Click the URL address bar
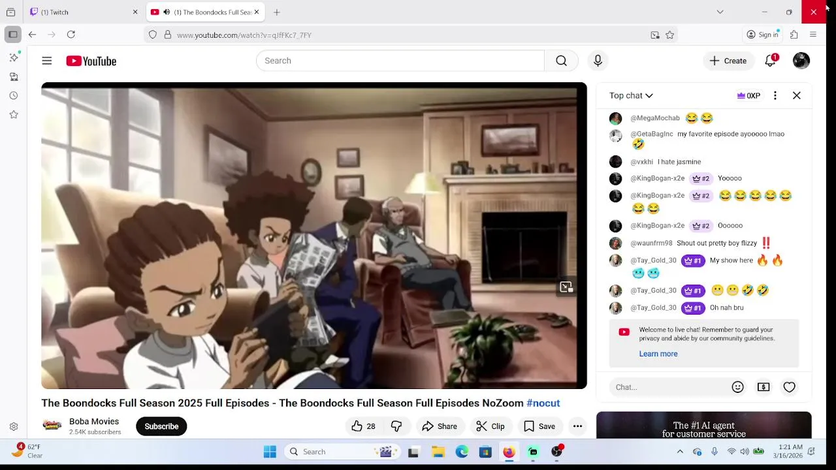 pyautogui.click(x=411, y=35)
